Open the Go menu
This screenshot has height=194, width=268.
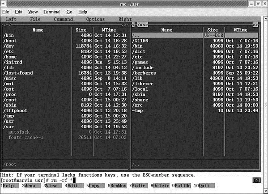[69, 12]
